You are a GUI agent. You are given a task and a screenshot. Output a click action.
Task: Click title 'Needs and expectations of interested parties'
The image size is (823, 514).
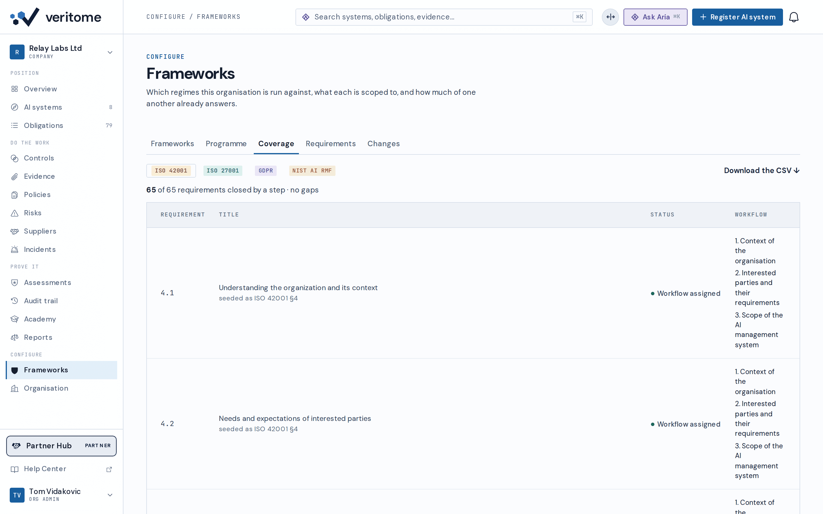point(295,418)
